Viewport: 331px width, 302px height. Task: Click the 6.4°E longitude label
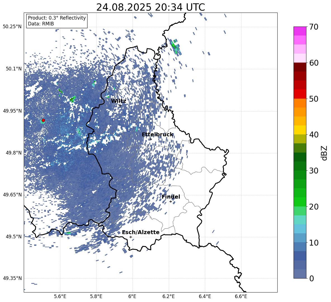click(205, 296)
